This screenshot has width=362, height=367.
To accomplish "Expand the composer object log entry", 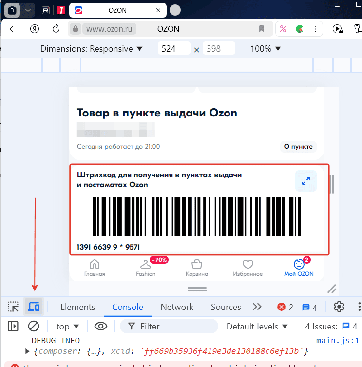I will 27,351.
